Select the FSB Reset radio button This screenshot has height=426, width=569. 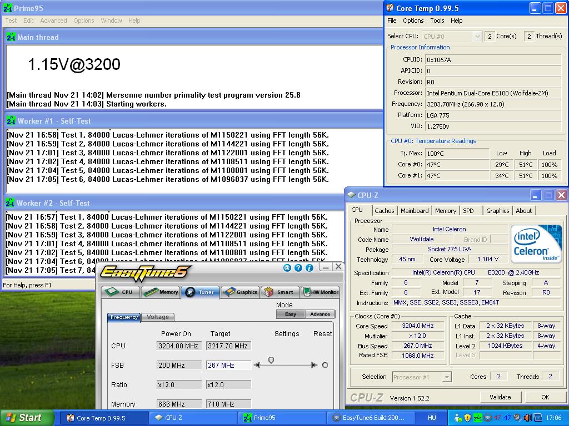point(325,365)
